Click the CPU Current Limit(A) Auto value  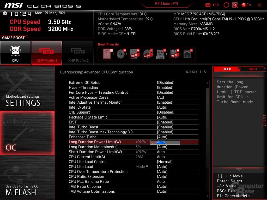161,157
